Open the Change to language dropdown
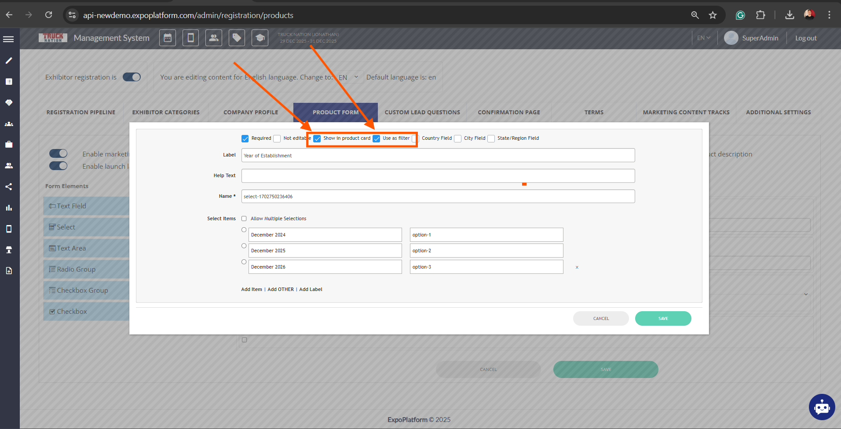 (x=349, y=77)
